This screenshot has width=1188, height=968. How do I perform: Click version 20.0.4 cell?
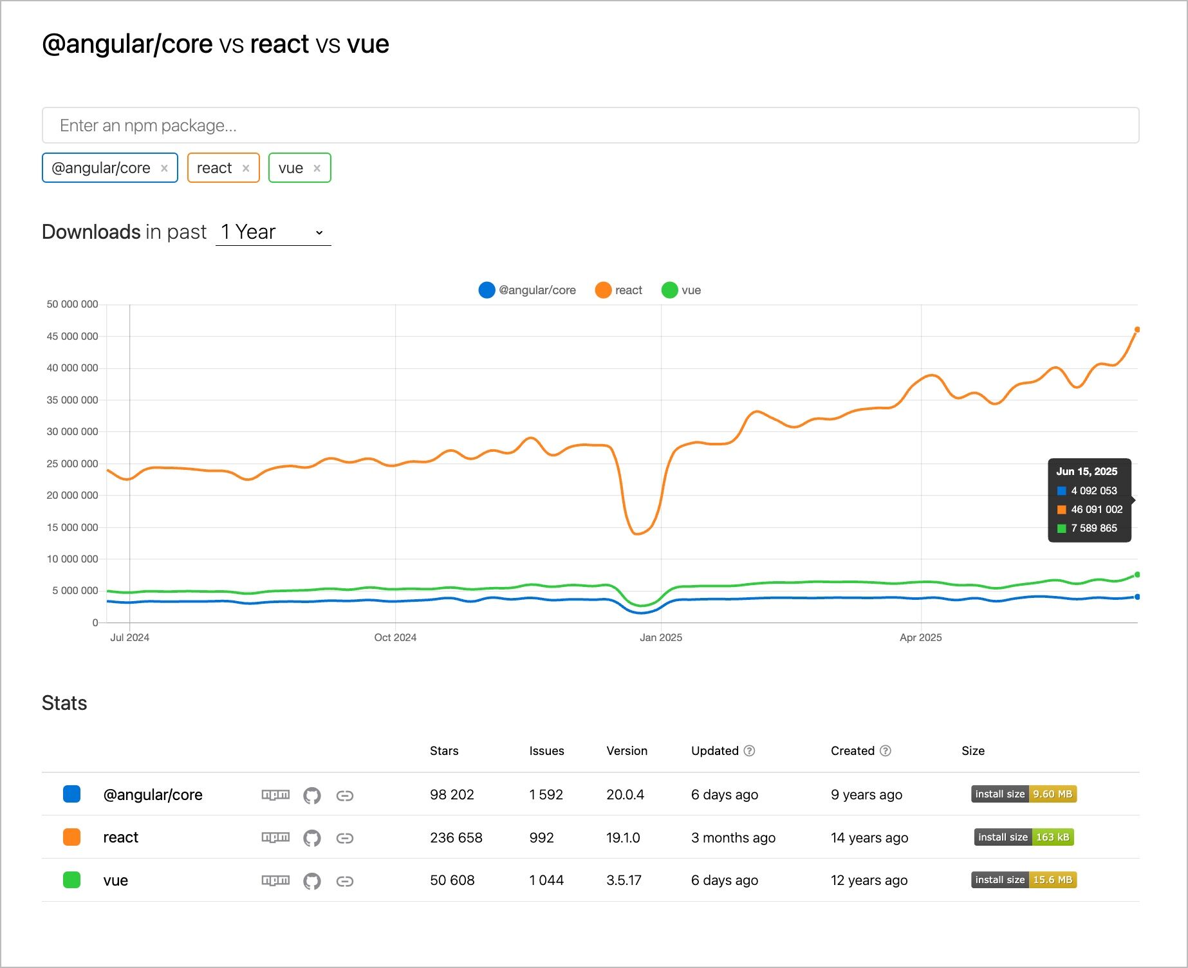pyautogui.click(x=625, y=795)
